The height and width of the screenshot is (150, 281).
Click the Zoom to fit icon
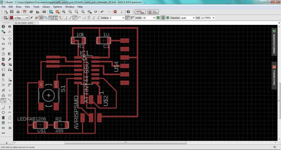[64, 12]
